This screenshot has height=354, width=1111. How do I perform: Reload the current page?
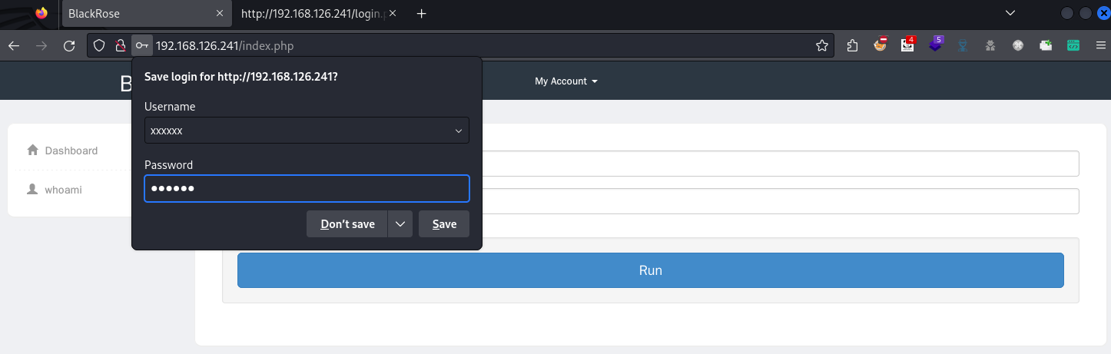[x=69, y=46]
